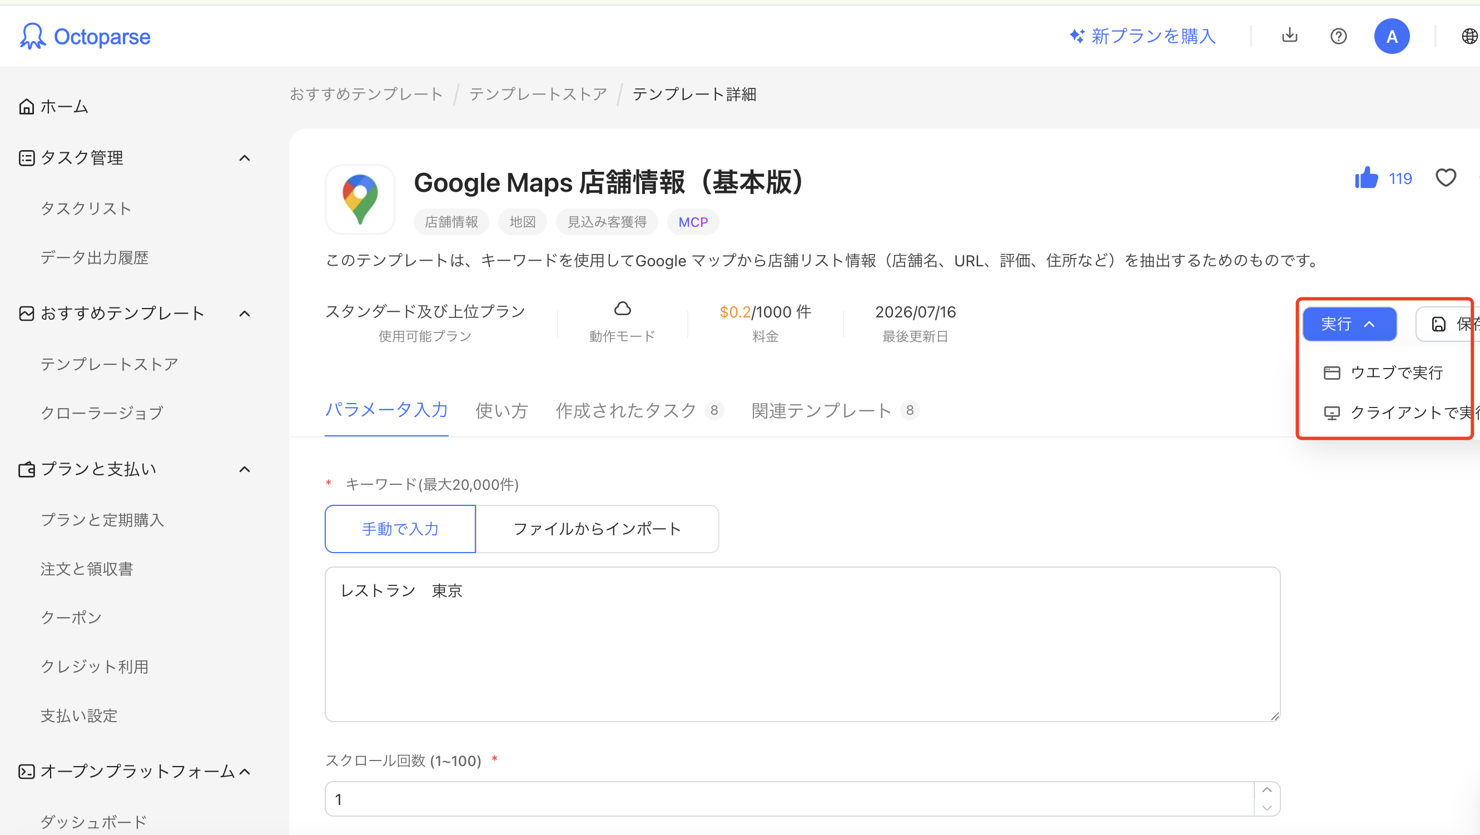Open データ出力履歴 in the sidebar
Viewport: 1480px width, 835px height.
94,257
